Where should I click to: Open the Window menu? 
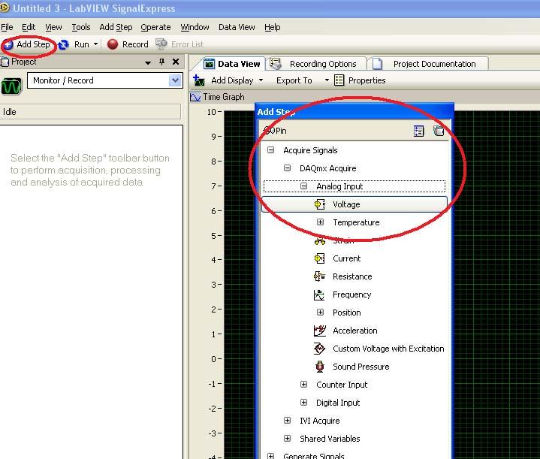195,27
